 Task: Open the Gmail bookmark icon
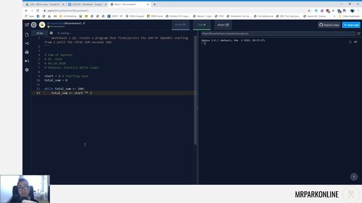[x=55, y=16]
